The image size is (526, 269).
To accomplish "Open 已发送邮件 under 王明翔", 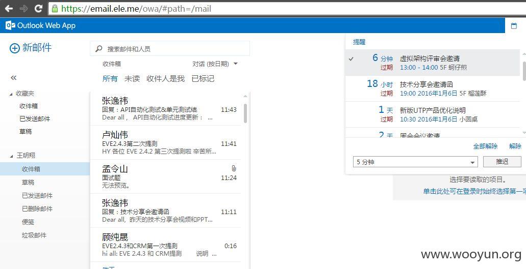I will [x=37, y=195].
